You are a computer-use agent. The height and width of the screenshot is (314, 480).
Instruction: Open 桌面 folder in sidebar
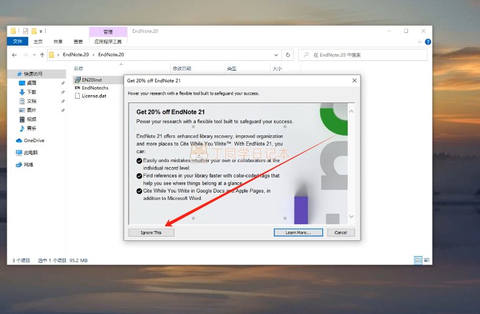tap(32, 83)
